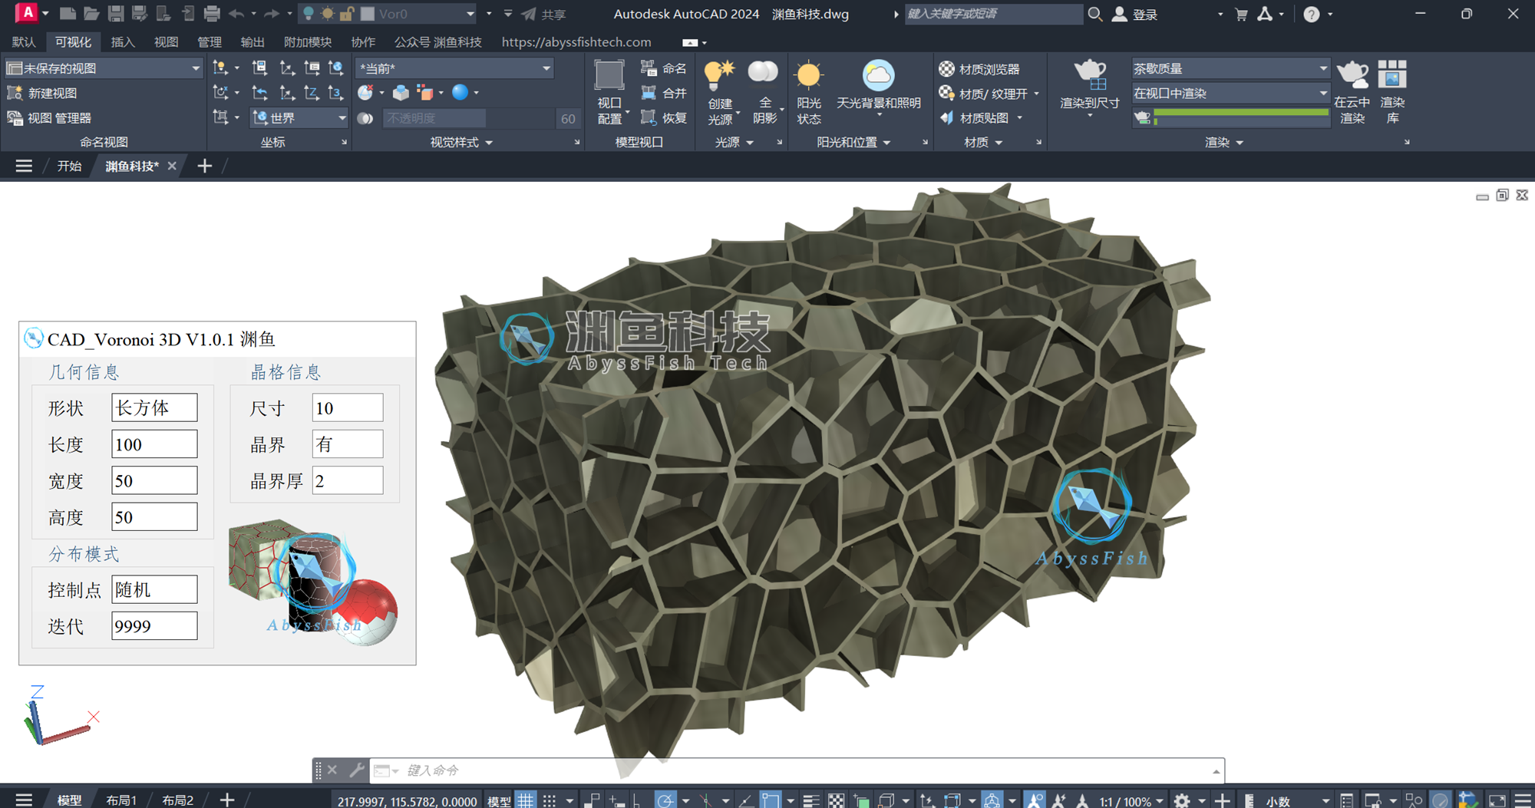Switch to the Default (默认) ribbon tab
This screenshot has width=1535, height=808.
(x=24, y=42)
